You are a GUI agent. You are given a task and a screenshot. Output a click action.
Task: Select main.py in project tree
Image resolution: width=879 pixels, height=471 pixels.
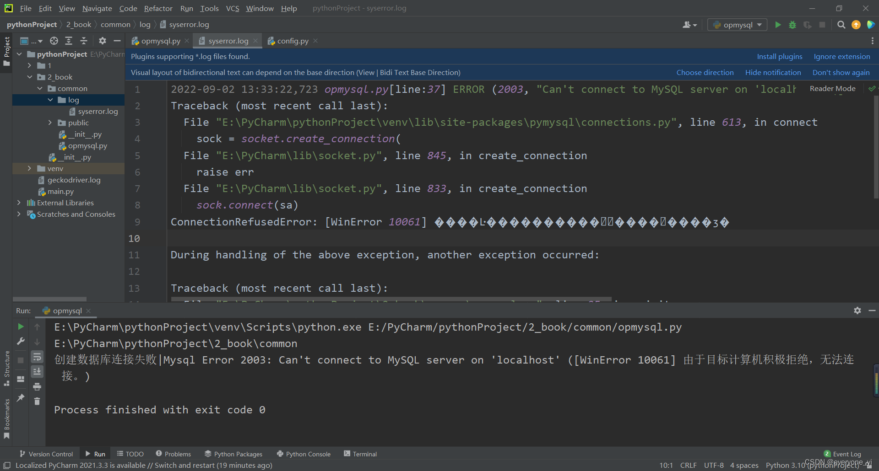point(60,191)
